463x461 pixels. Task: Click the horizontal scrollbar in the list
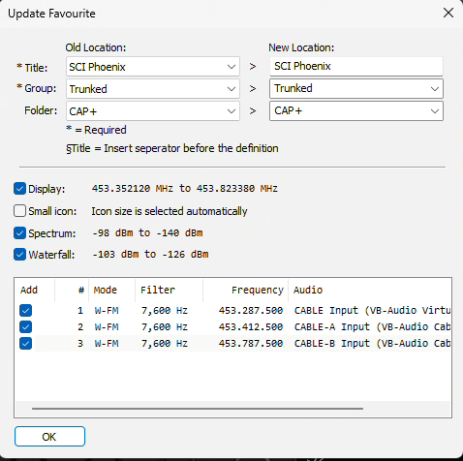tap(198, 409)
